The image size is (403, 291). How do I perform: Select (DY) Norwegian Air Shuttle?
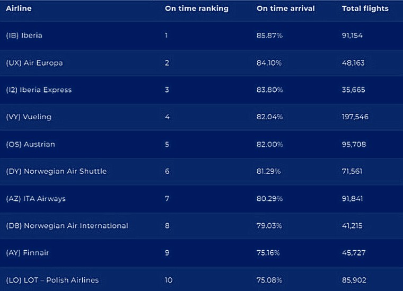click(56, 171)
